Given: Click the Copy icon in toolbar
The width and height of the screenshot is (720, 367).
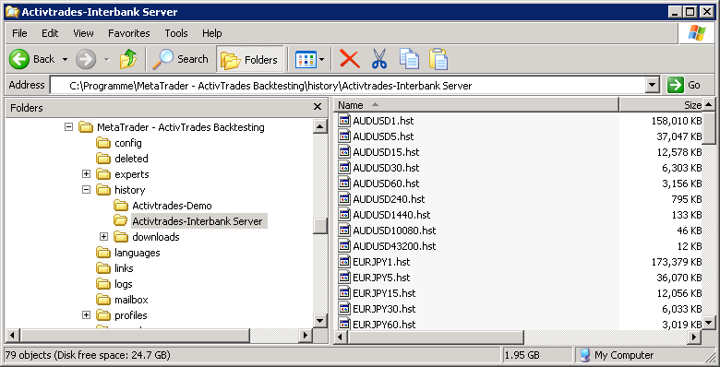Looking at the screenshot, I should click(x=409, y=59).
